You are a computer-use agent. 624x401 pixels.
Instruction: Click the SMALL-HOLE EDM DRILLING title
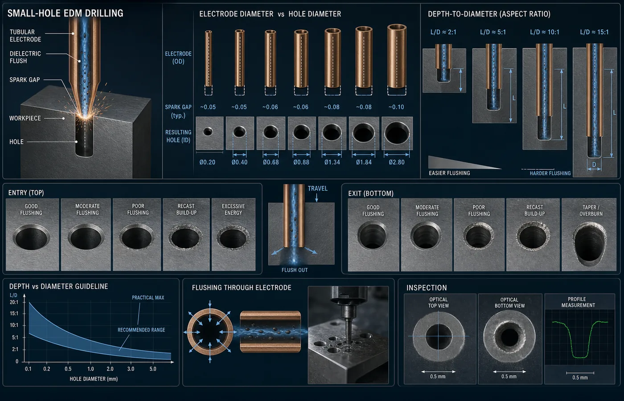pyautogui.click(x=66, y=13)
